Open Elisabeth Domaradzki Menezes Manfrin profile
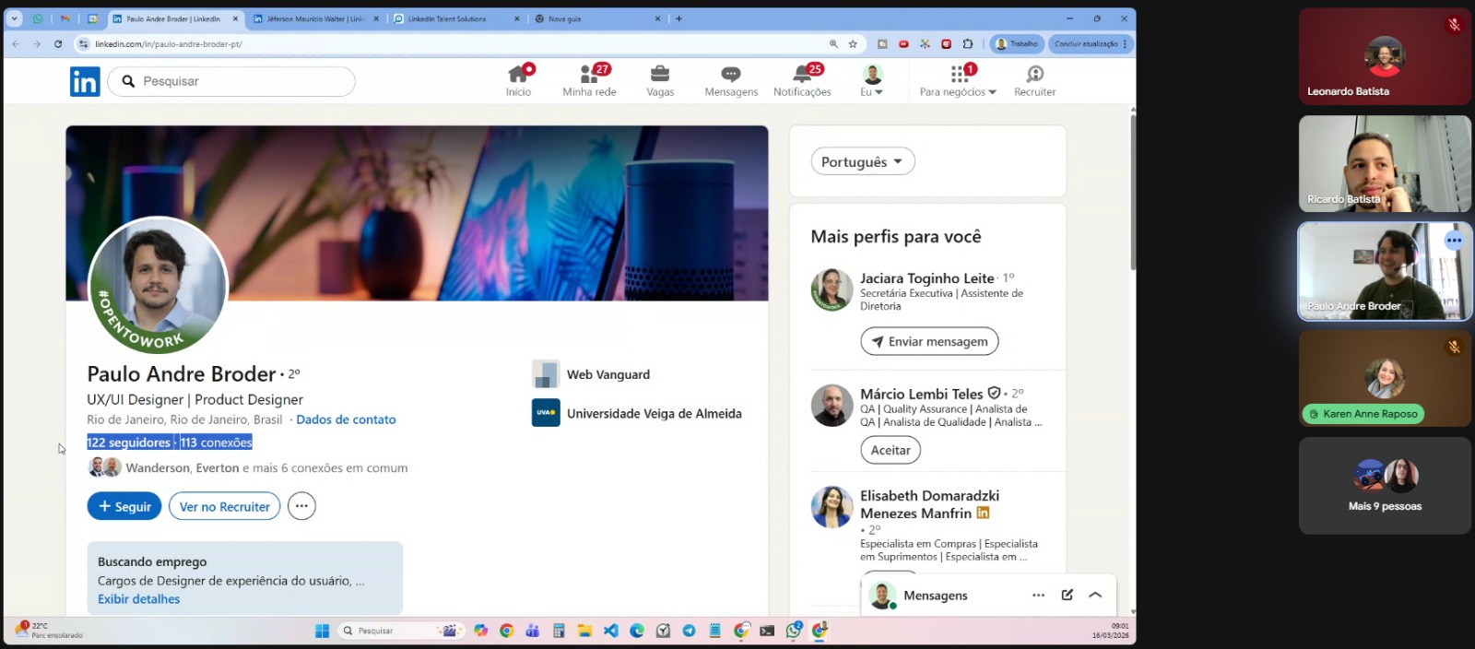The image size is (1475, 649). [x=929, y=504]
